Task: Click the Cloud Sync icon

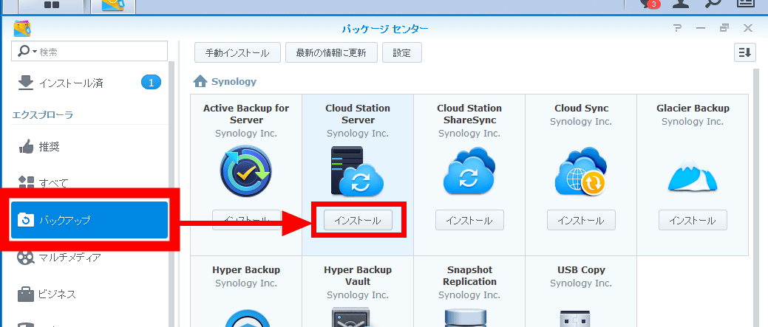Action: pyautogui.click(x=581, y=171)
